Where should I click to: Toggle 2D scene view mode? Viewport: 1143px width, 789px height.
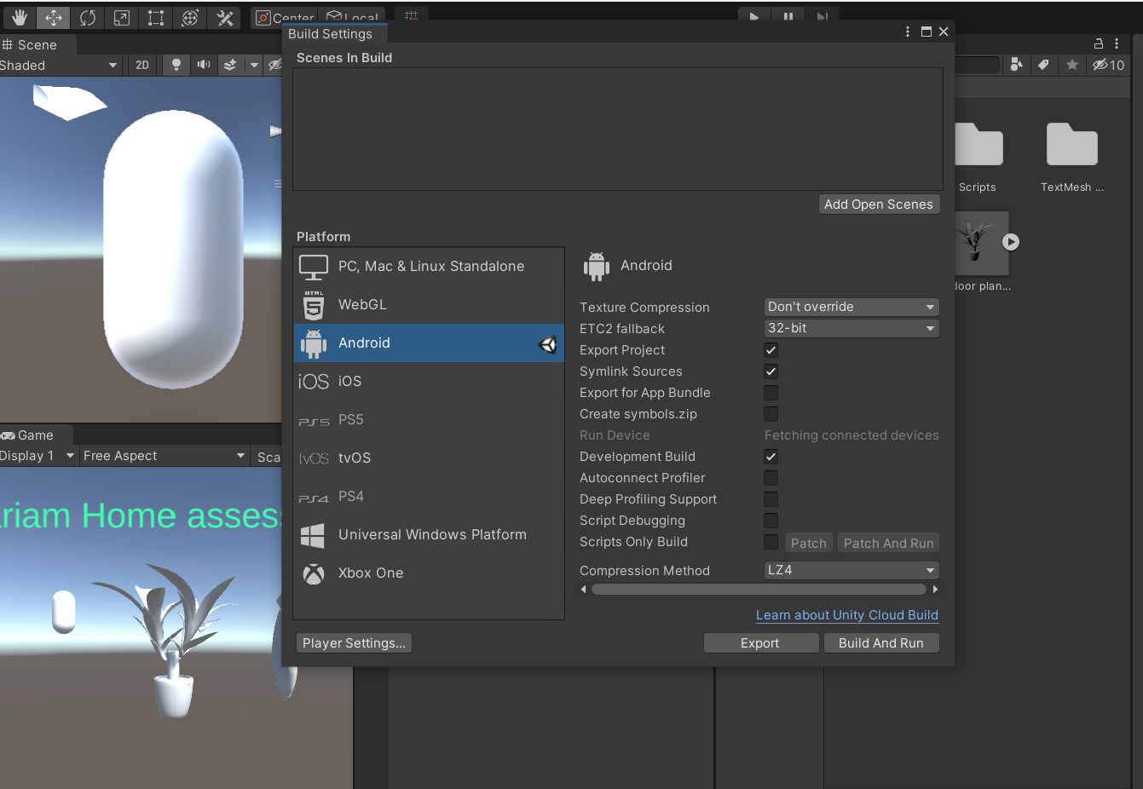142,65
